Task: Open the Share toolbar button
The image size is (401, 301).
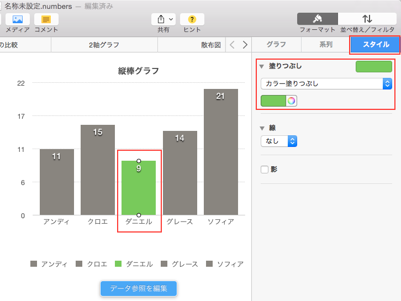Action: 163,19
